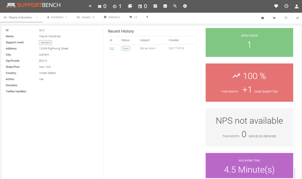Click the Id column header in Recent History
Viewport: 302px width, 179px height.
(111, 40)
